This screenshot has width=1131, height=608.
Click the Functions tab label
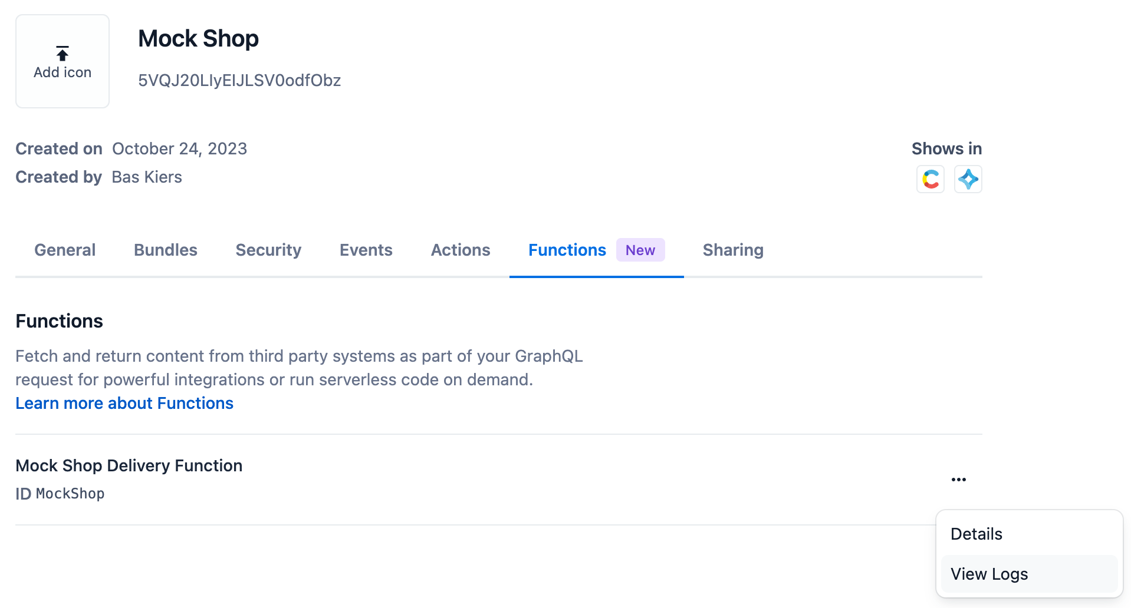pos(567,250)
